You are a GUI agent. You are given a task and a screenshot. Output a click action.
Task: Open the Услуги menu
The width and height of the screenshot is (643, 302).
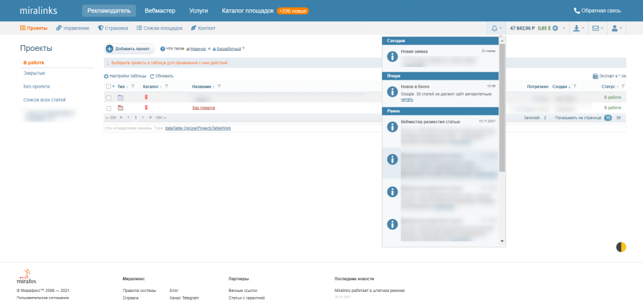[198, 11]
